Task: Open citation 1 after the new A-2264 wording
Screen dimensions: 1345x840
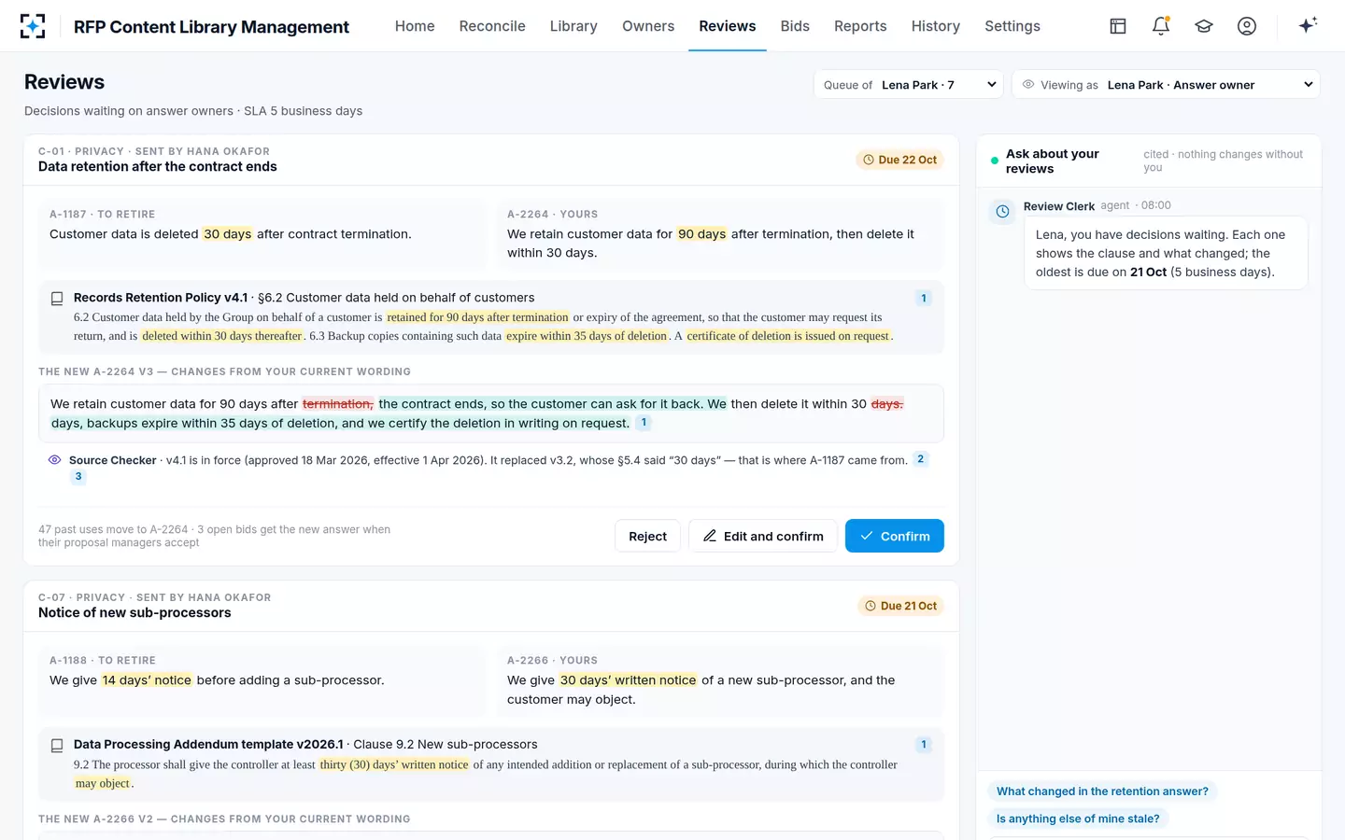Action: (x=644, y=423)
